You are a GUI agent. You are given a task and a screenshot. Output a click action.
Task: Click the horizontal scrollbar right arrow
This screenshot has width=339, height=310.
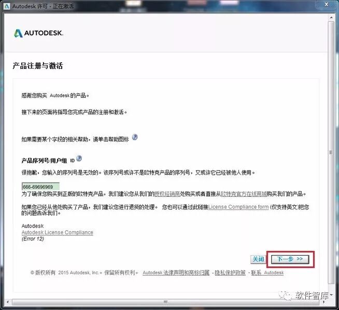pyautogui.click(x=324, y=302)
